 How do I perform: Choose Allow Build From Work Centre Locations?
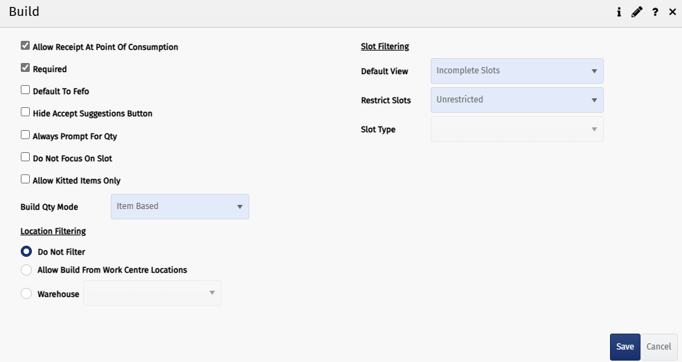click(x=26, y=270)
